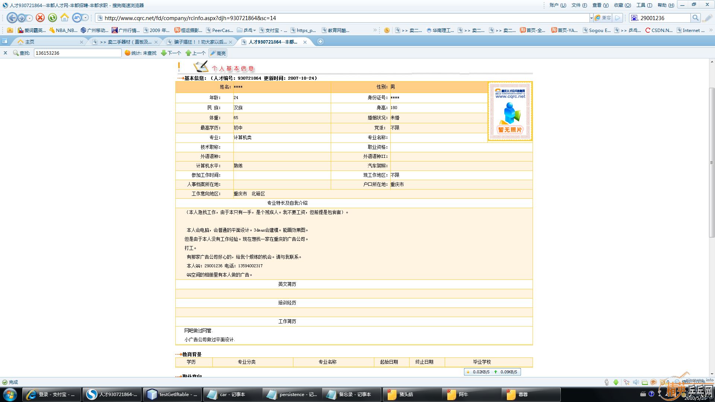Open the 收藏(O) menu

[622, 5]
